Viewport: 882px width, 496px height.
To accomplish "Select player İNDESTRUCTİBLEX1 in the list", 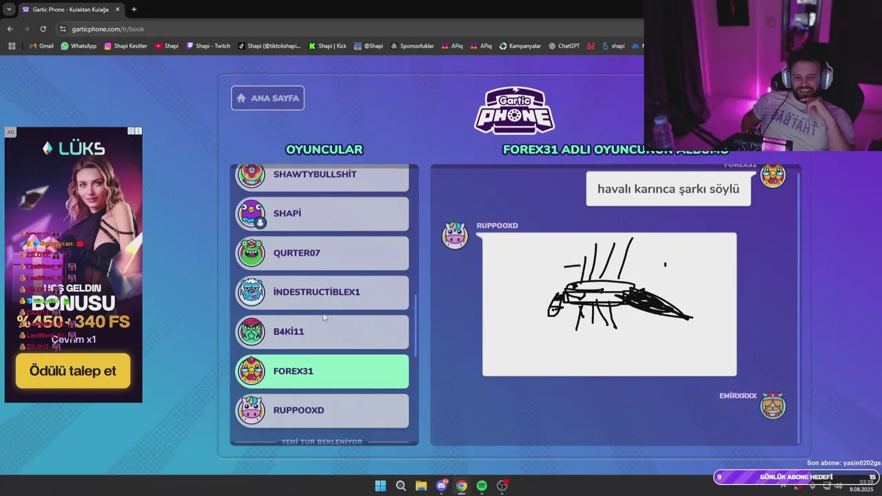I will pos(322,292).
